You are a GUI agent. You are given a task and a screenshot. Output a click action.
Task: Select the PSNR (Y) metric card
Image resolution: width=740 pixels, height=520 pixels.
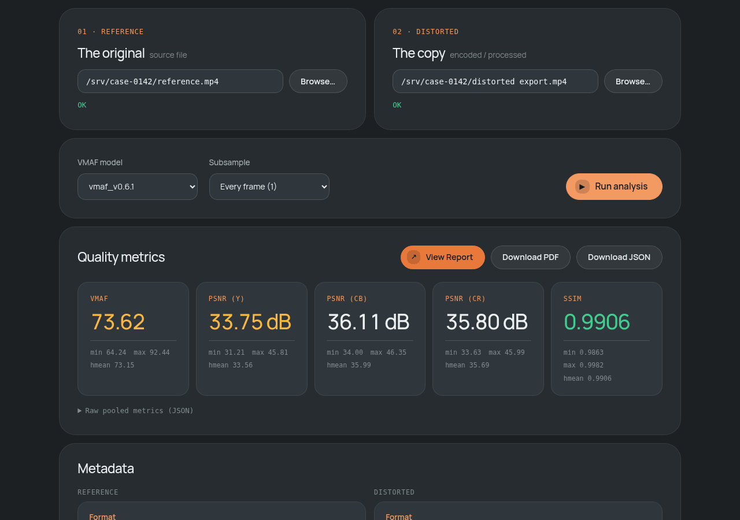pyautogui.click(x=251, y=339)
